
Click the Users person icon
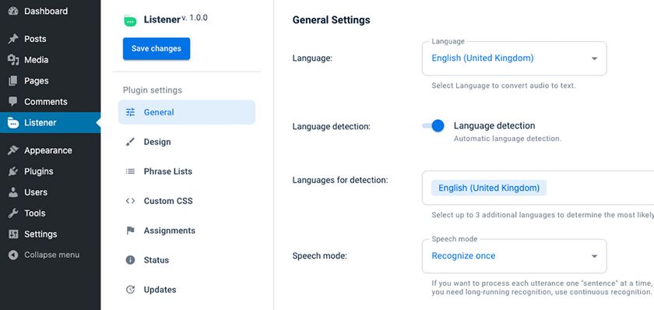tap(13, 192)
